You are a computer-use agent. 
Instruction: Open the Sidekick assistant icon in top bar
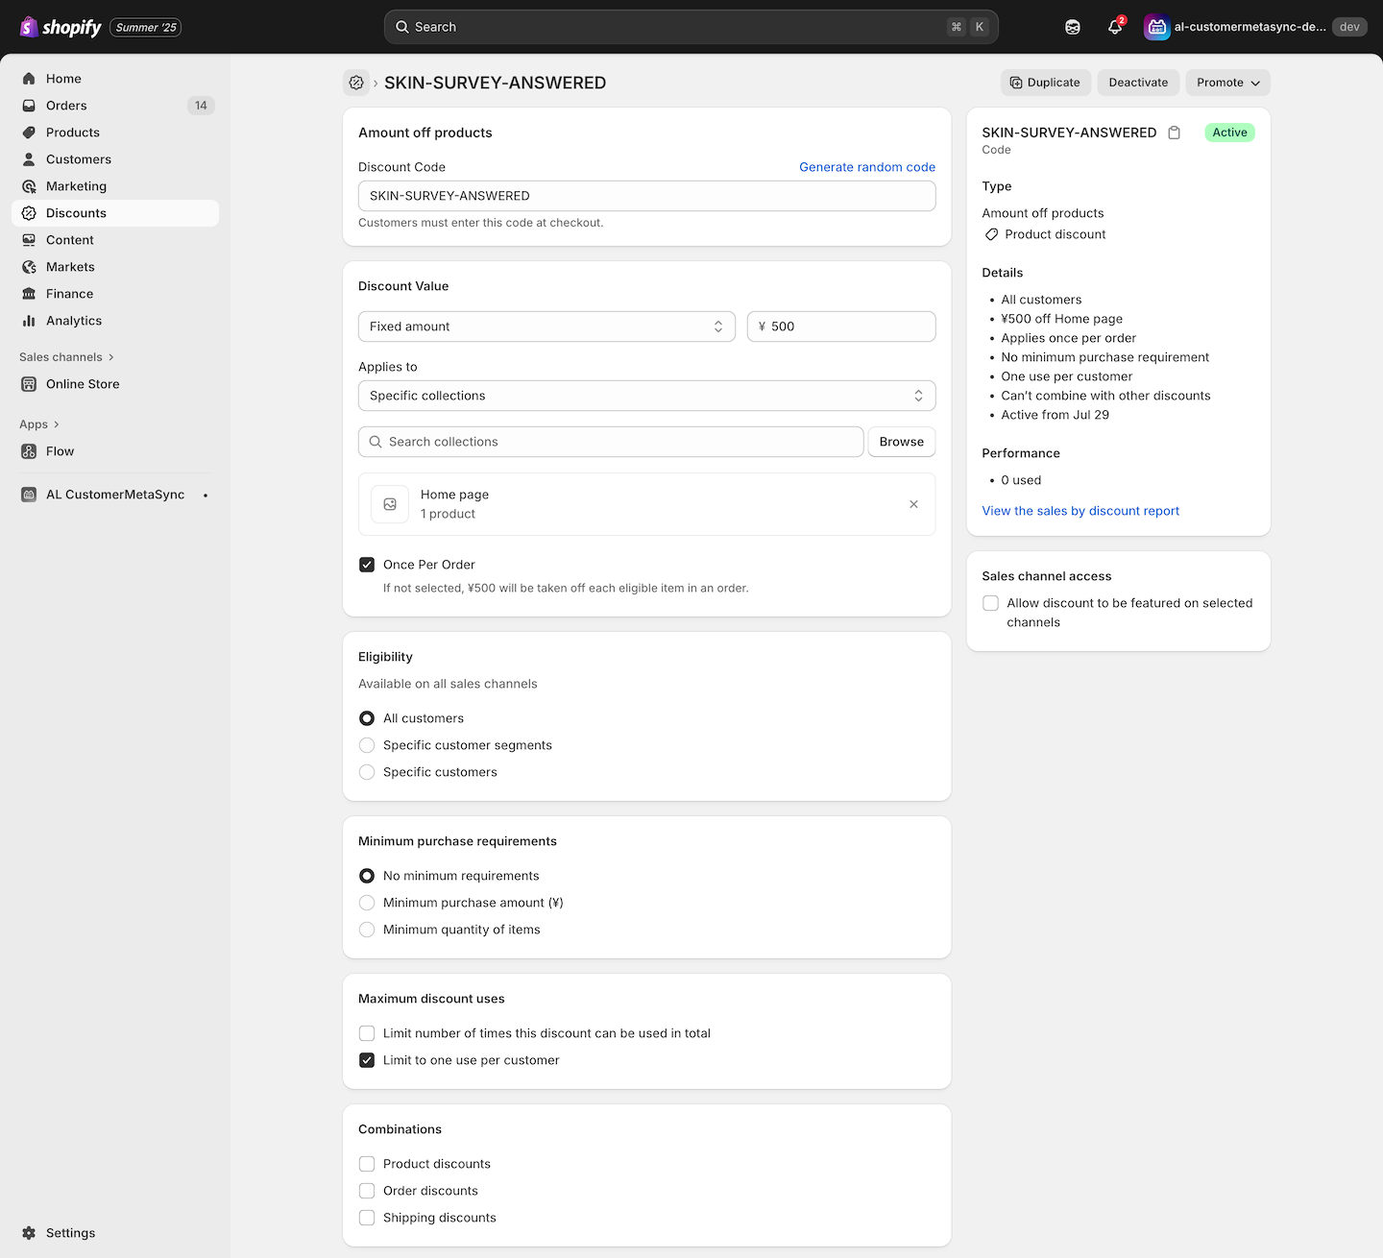pyautogui.click(x=1072, y=27)
